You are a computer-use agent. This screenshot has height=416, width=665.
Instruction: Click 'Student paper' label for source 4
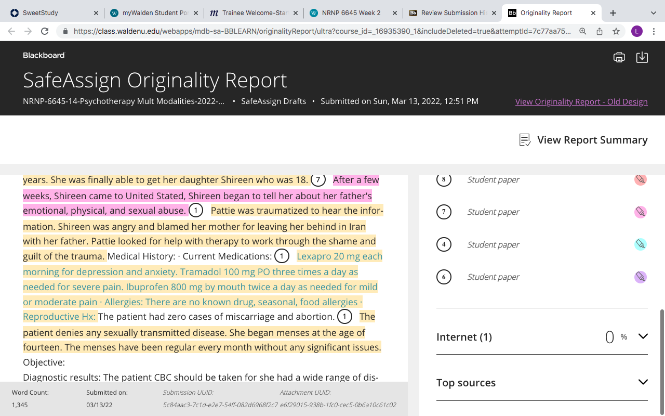(x=493, y=244)
